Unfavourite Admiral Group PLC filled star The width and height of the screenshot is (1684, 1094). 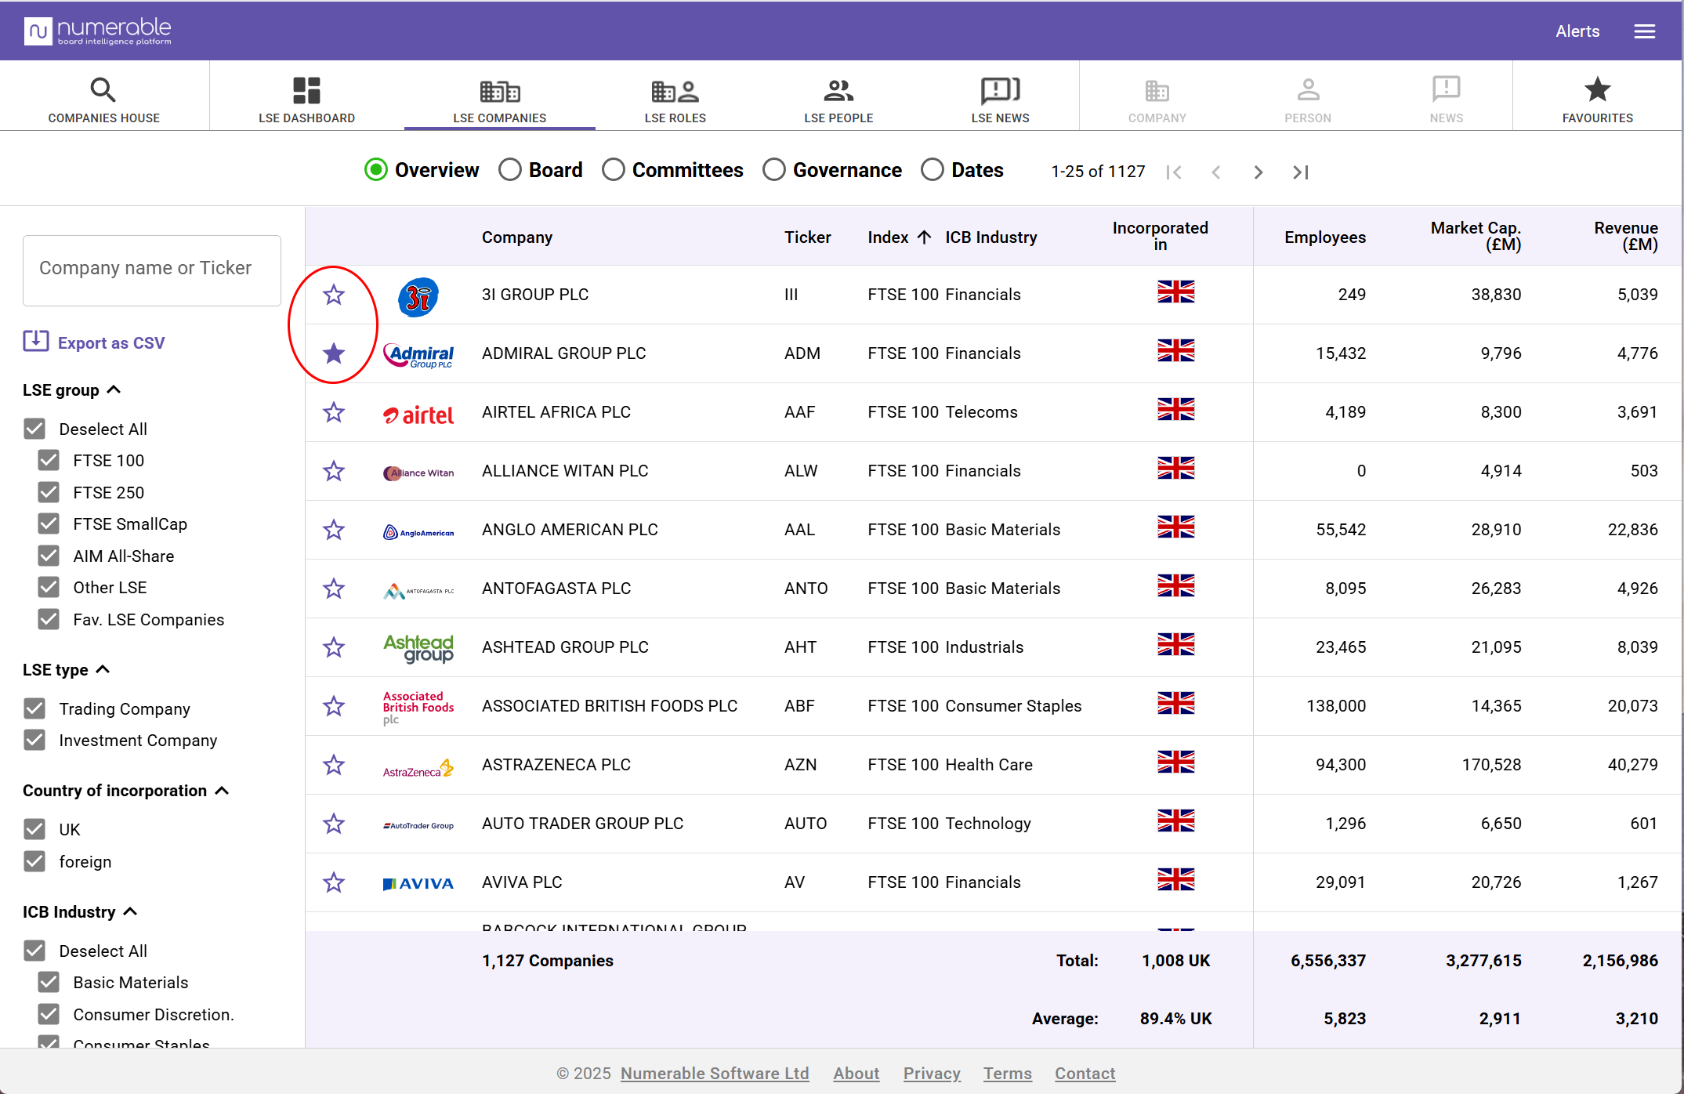click(334, 353)
